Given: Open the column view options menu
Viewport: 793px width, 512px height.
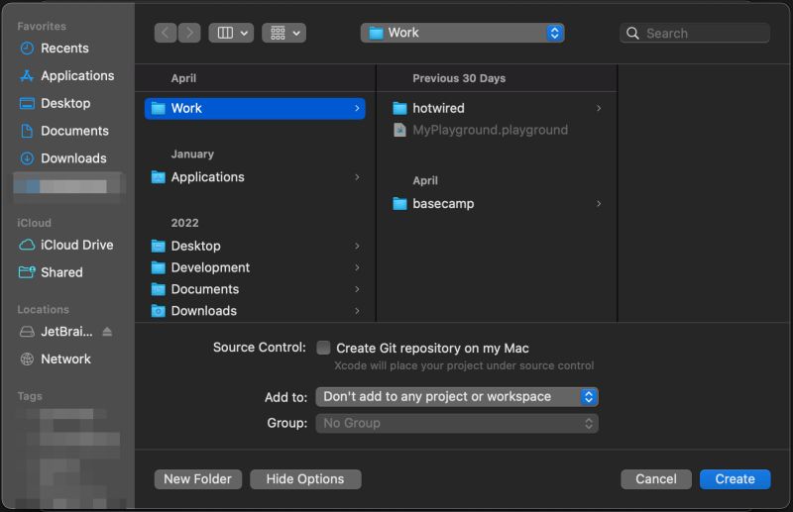Looking at the screenshot, I should [231, 33].
